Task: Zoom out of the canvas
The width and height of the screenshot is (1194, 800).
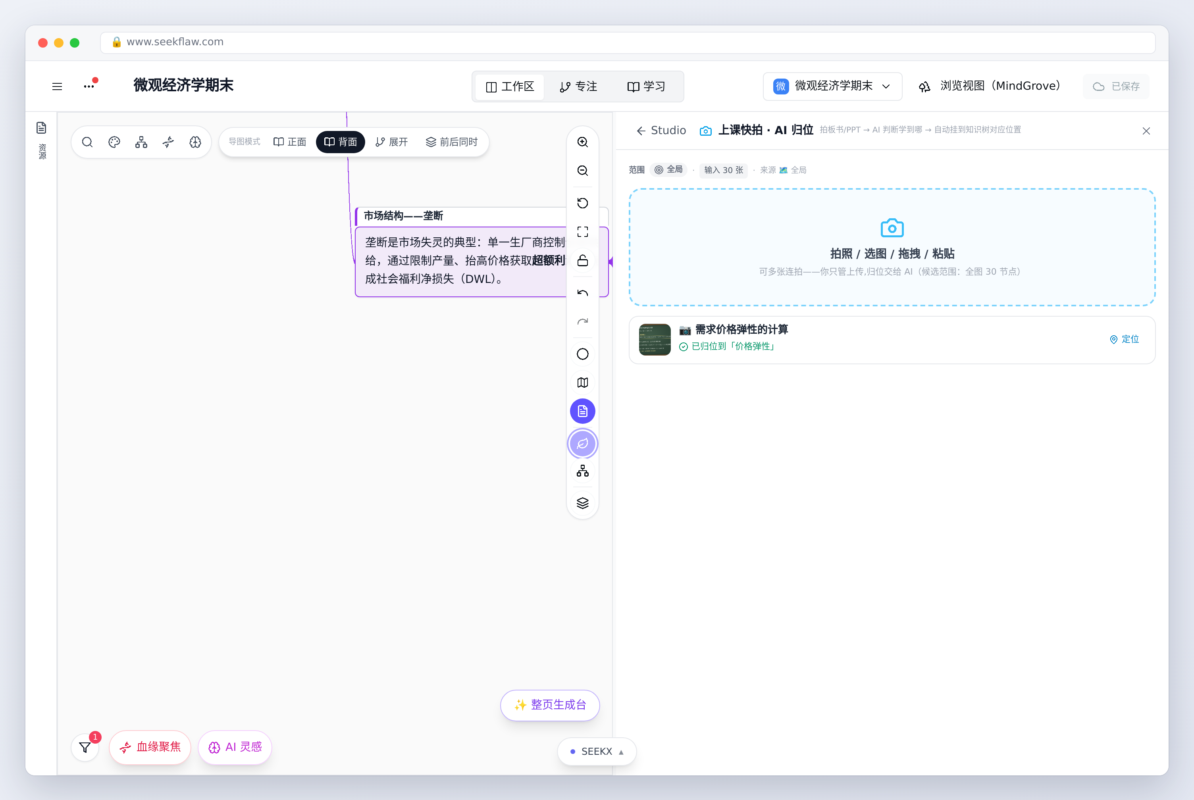Action: pyautogui.click(x=583, y=170)
